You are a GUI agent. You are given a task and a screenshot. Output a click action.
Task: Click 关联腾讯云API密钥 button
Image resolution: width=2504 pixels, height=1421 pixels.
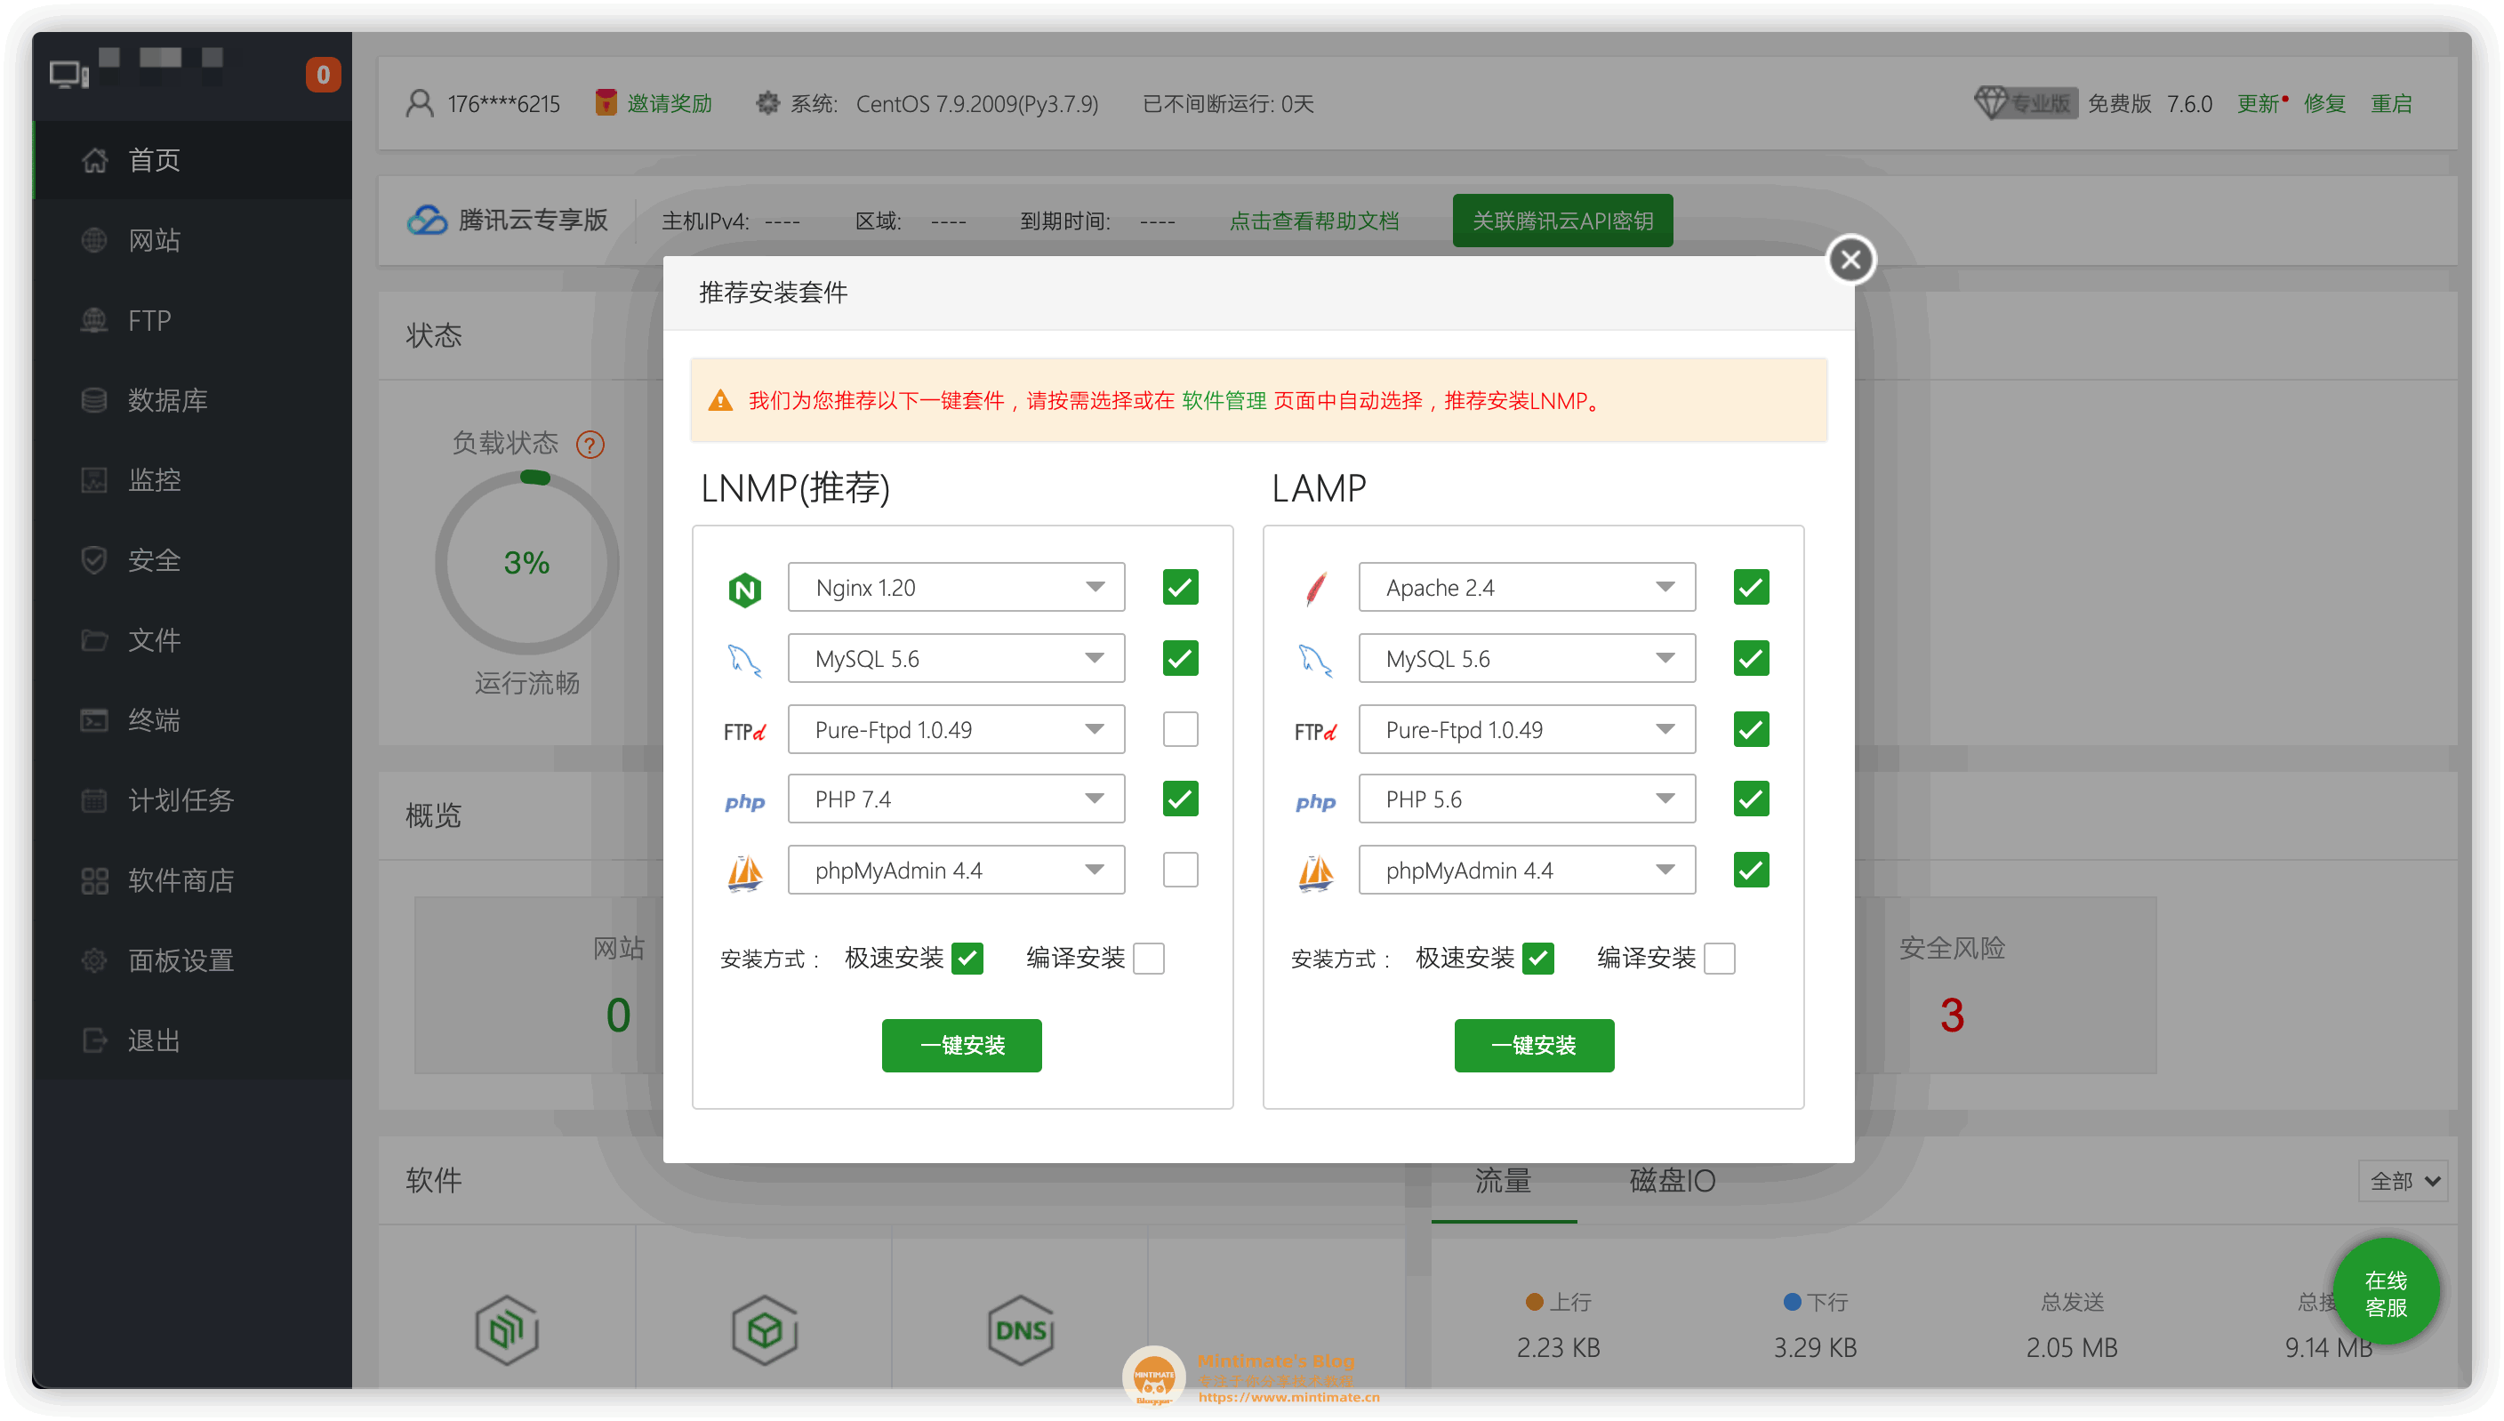click(1562, 221)
